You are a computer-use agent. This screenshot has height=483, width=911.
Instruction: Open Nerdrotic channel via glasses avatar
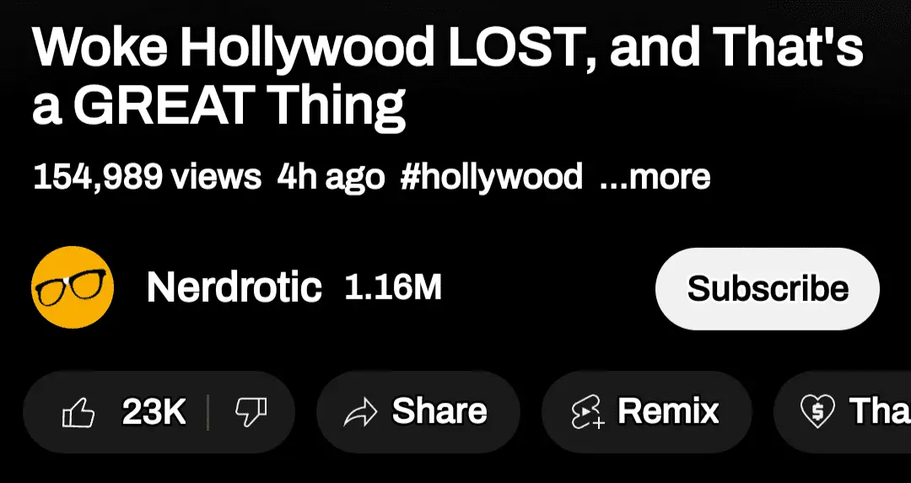pos(72,289)
